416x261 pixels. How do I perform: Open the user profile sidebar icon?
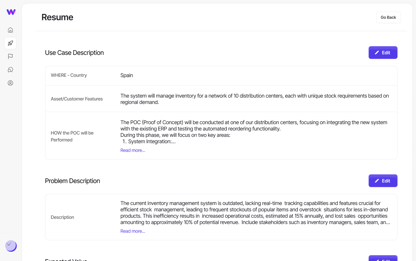[10, 83]
